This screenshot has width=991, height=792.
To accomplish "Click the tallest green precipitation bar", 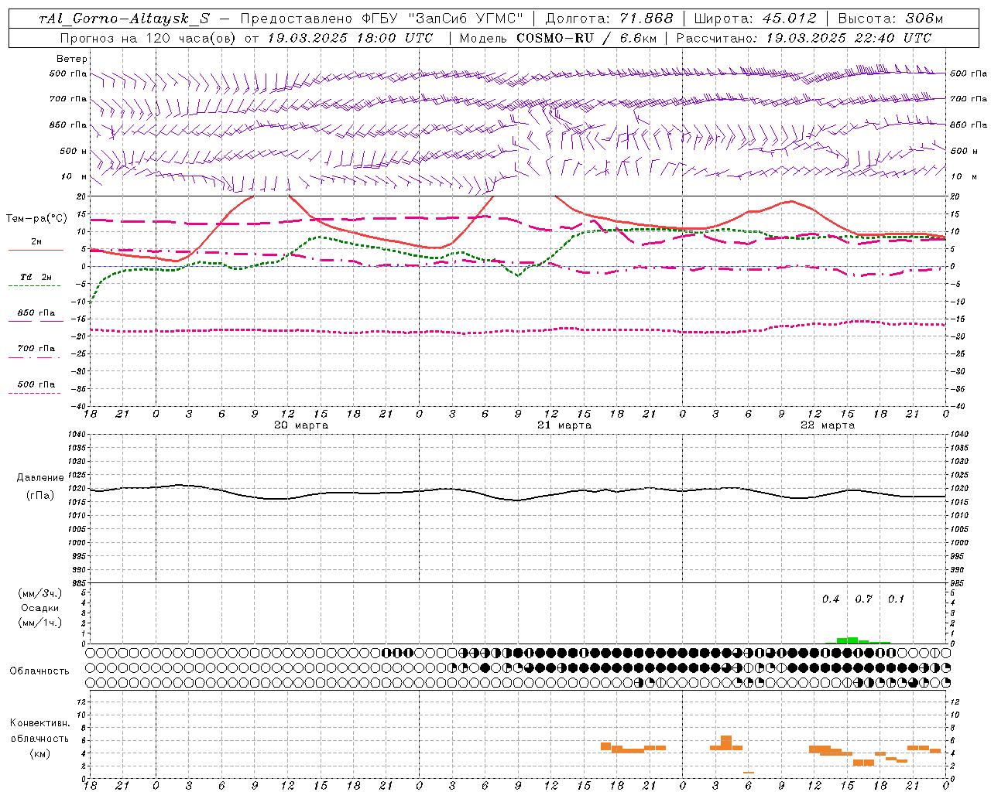I will tap(852, 640).
